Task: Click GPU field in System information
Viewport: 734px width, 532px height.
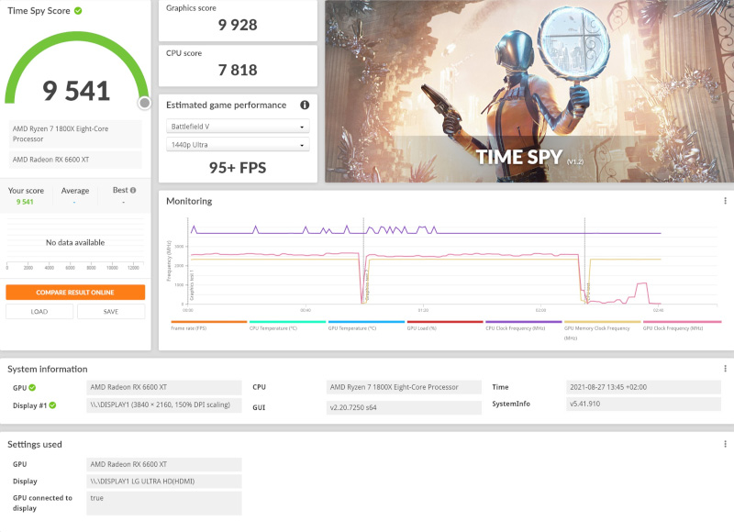Action: click(164, 387)
